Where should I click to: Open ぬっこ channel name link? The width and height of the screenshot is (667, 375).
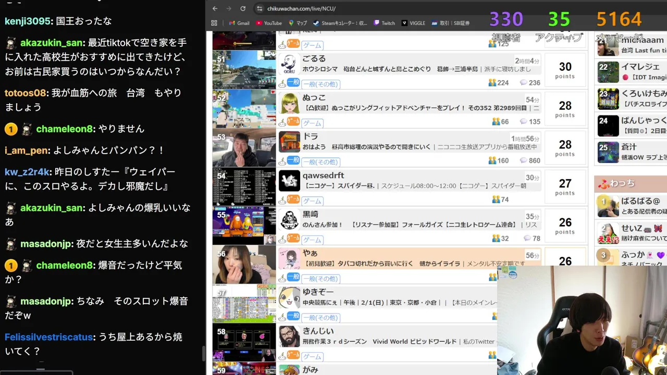(x=314, y=98)
